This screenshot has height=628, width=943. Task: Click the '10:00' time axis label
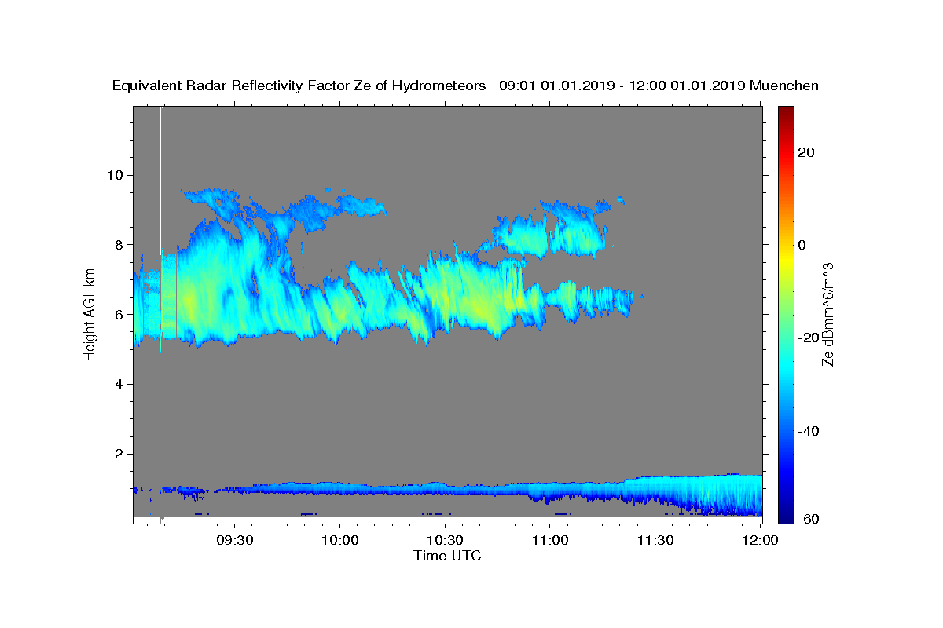click(339, 541)
